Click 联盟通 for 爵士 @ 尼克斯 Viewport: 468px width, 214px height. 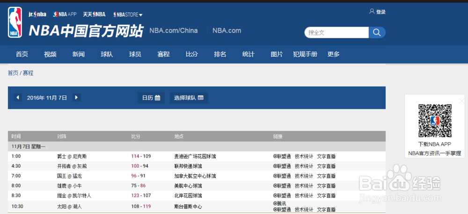[x=282, y=157]
